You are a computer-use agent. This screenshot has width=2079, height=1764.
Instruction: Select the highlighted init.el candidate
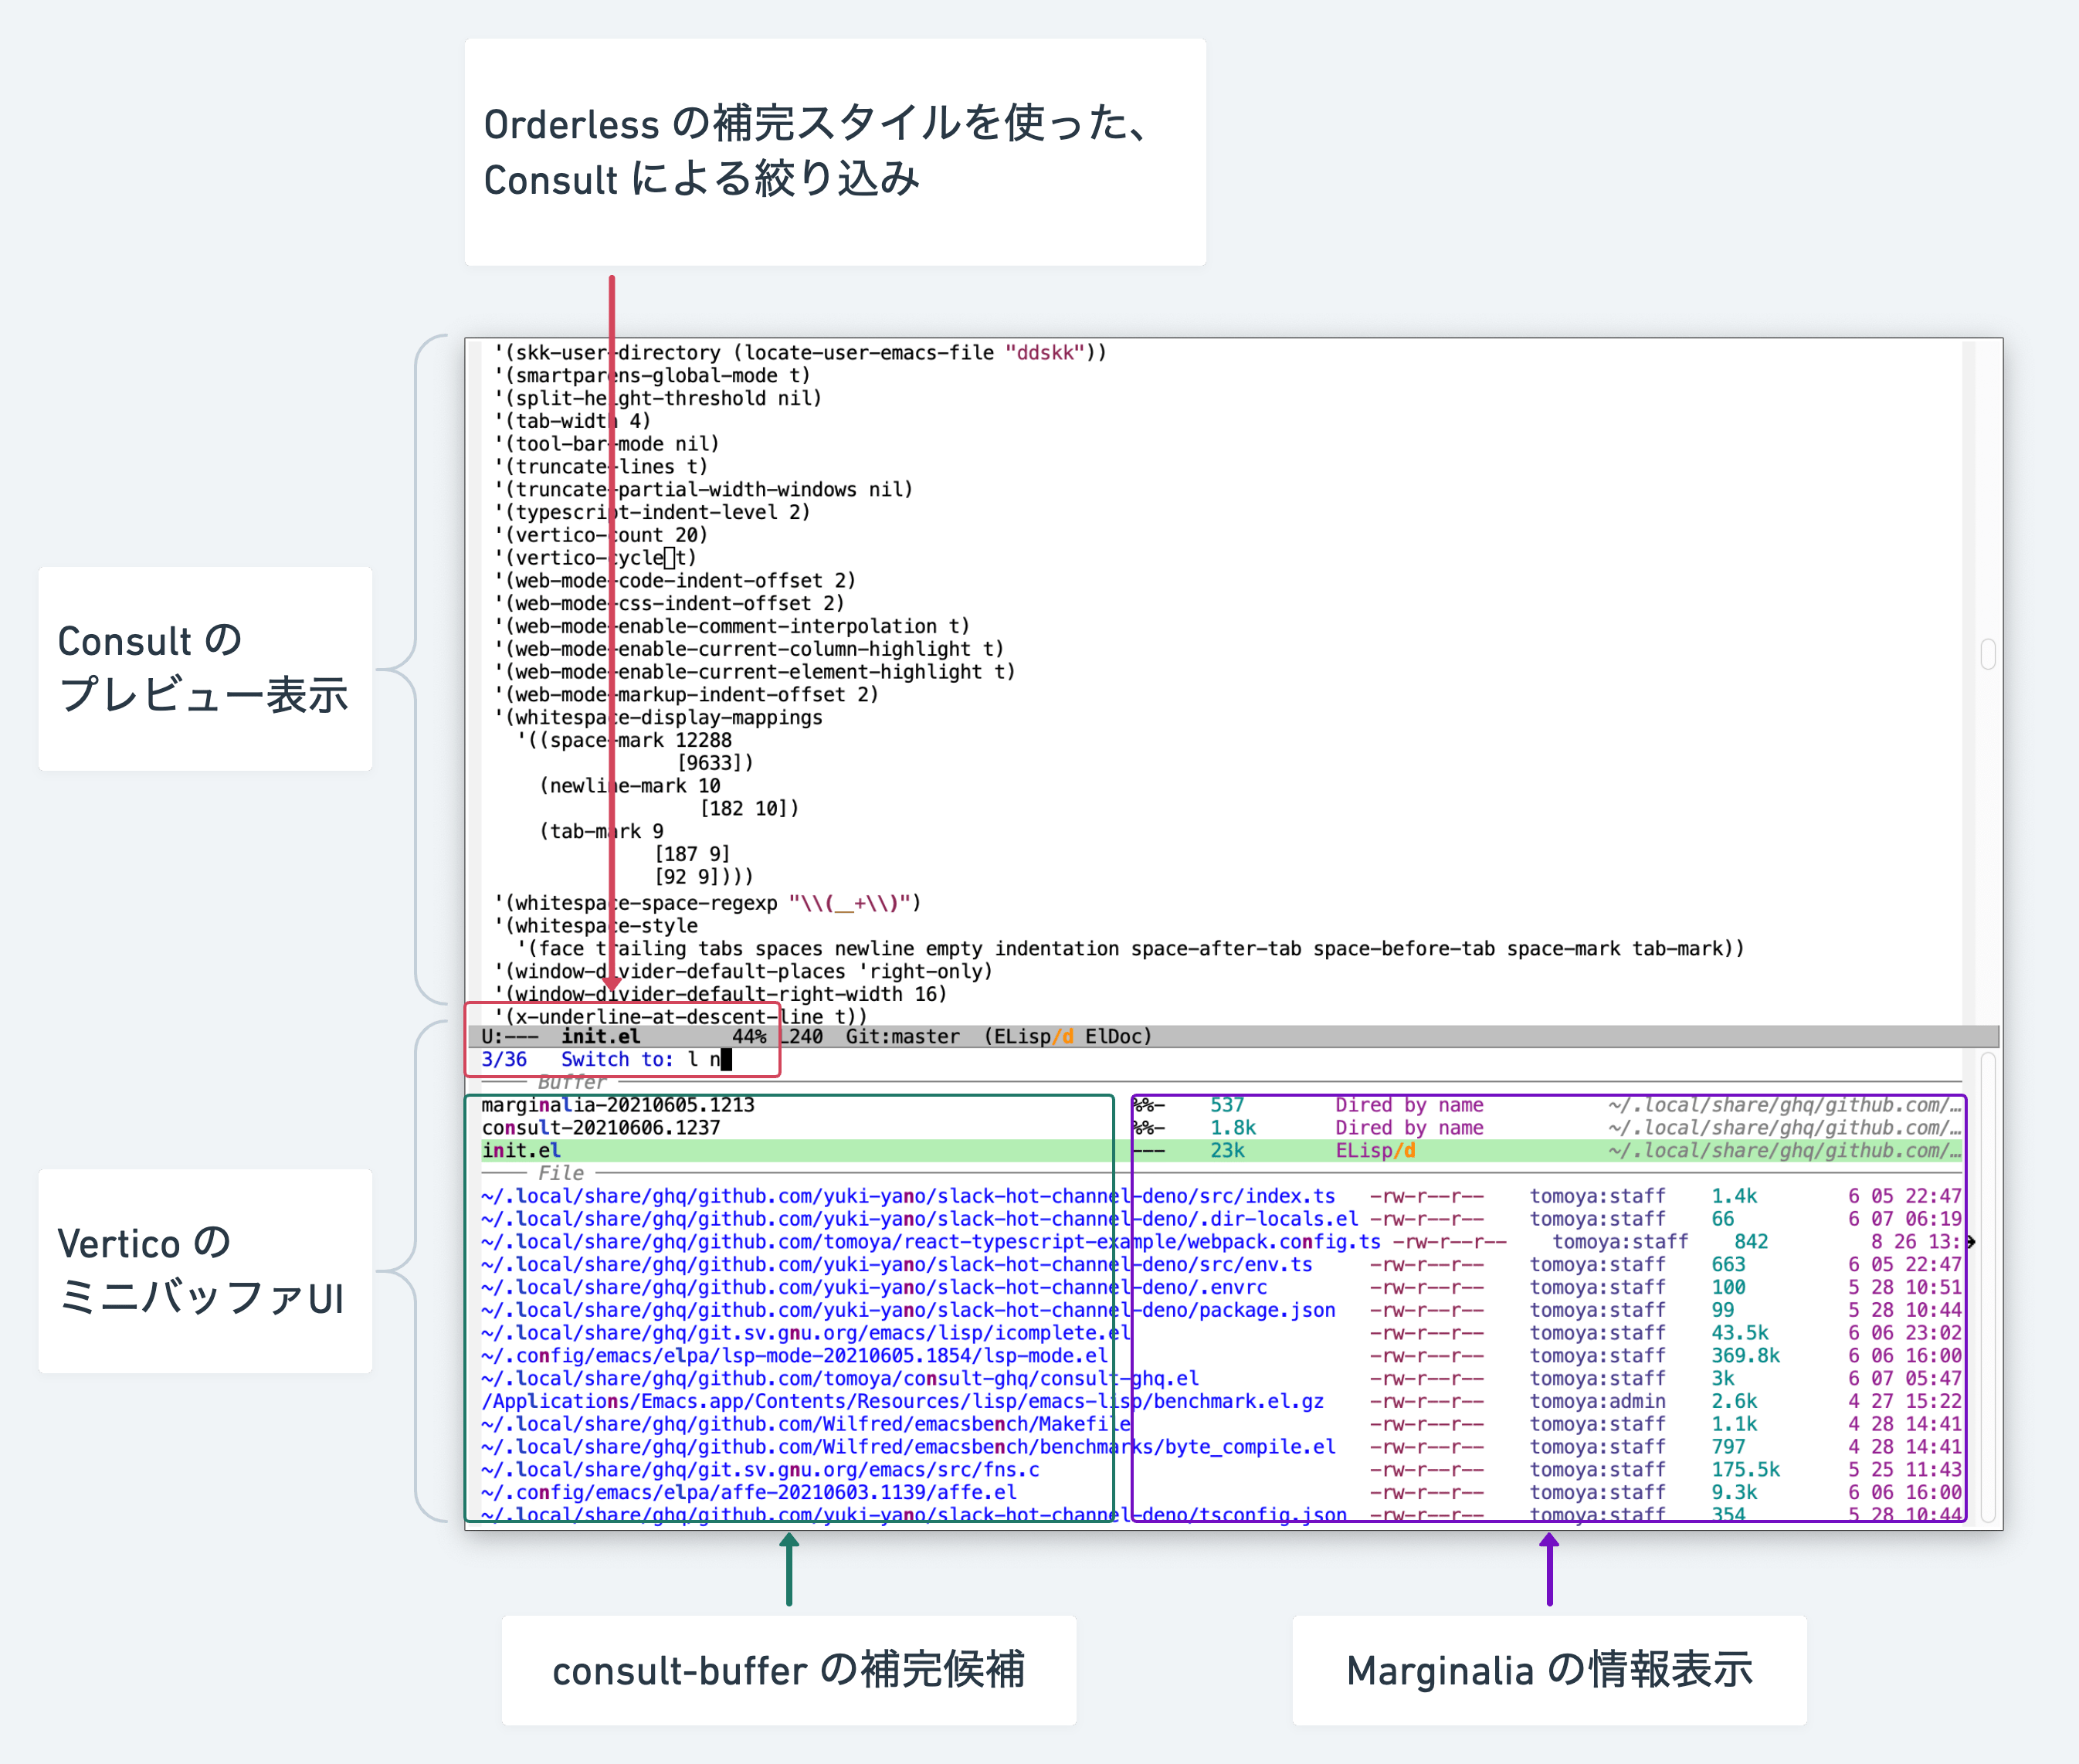click(521, 1151)
